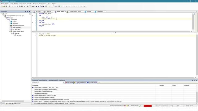Switch to the PLC_PRG editor tab

click(38, 12)
